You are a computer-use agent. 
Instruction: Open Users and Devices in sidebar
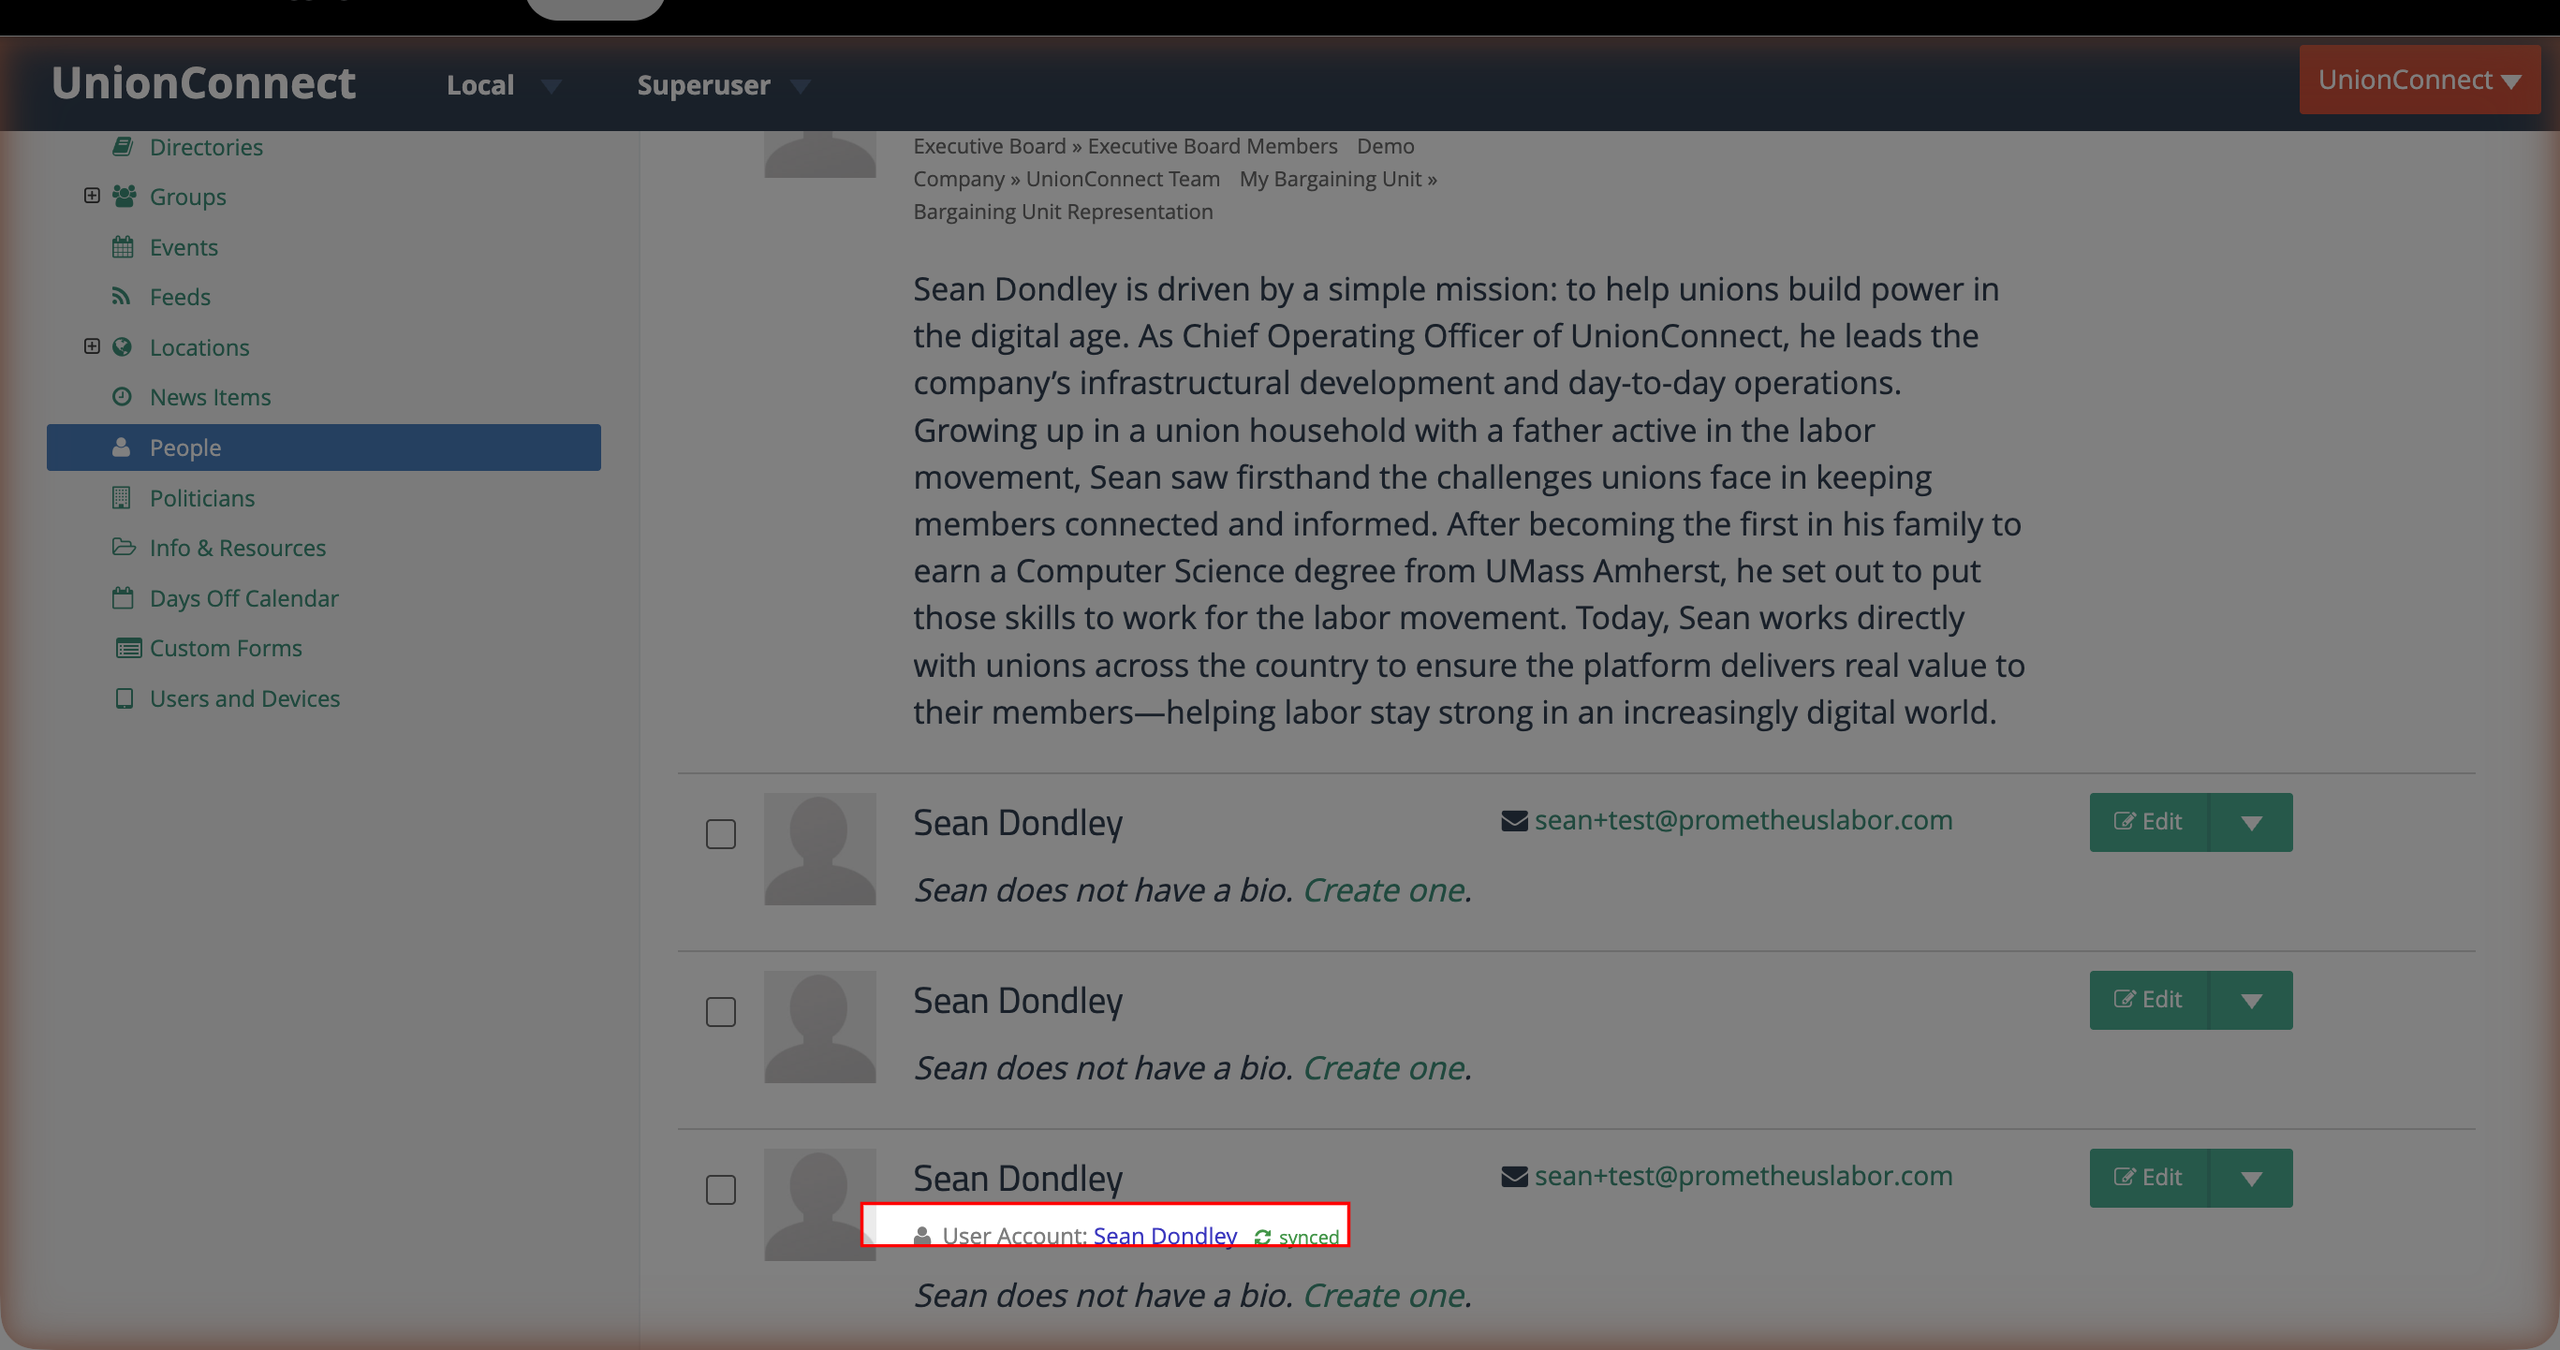tap(244, 698)
